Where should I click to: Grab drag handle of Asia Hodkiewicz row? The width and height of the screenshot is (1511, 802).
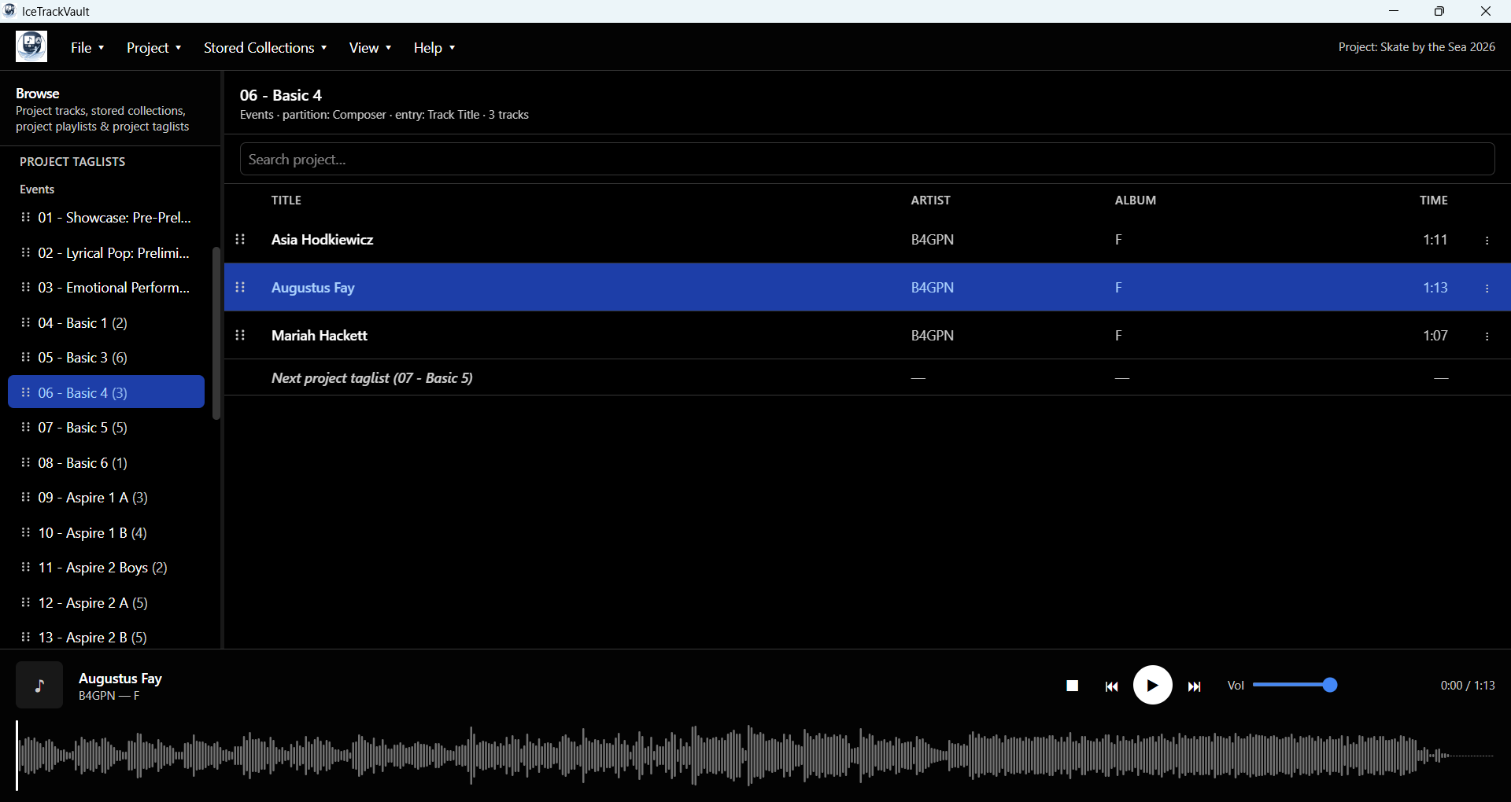[241, 240]
